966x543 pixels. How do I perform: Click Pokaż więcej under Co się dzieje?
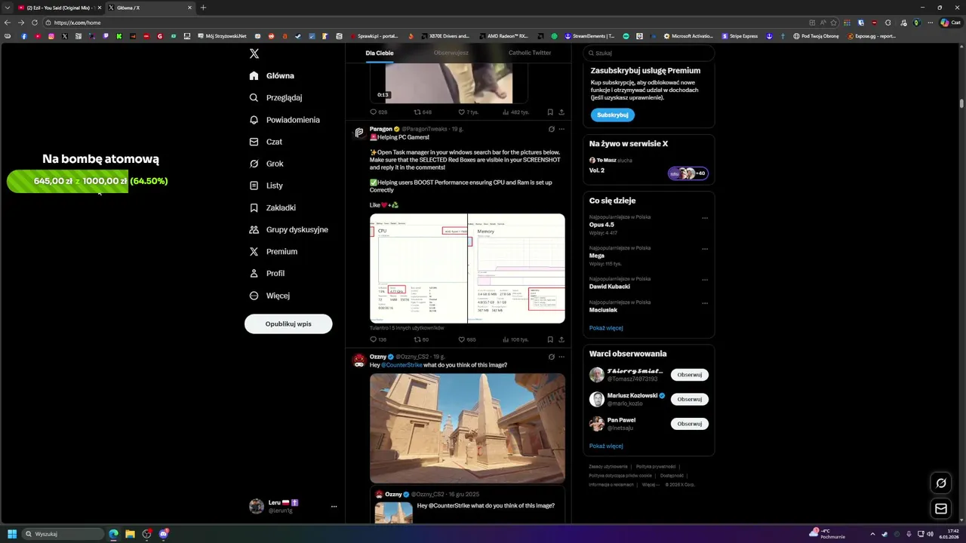pyautogui.click(x=606, y=328)
